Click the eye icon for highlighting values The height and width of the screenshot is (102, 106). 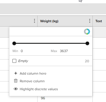(16, 89)
